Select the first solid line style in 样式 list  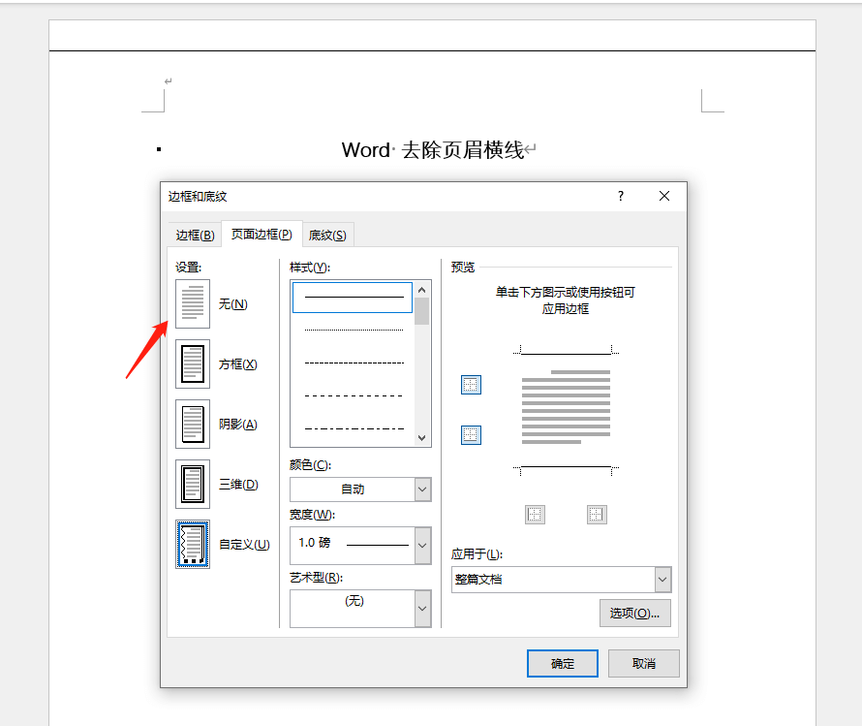pos(352,297)
